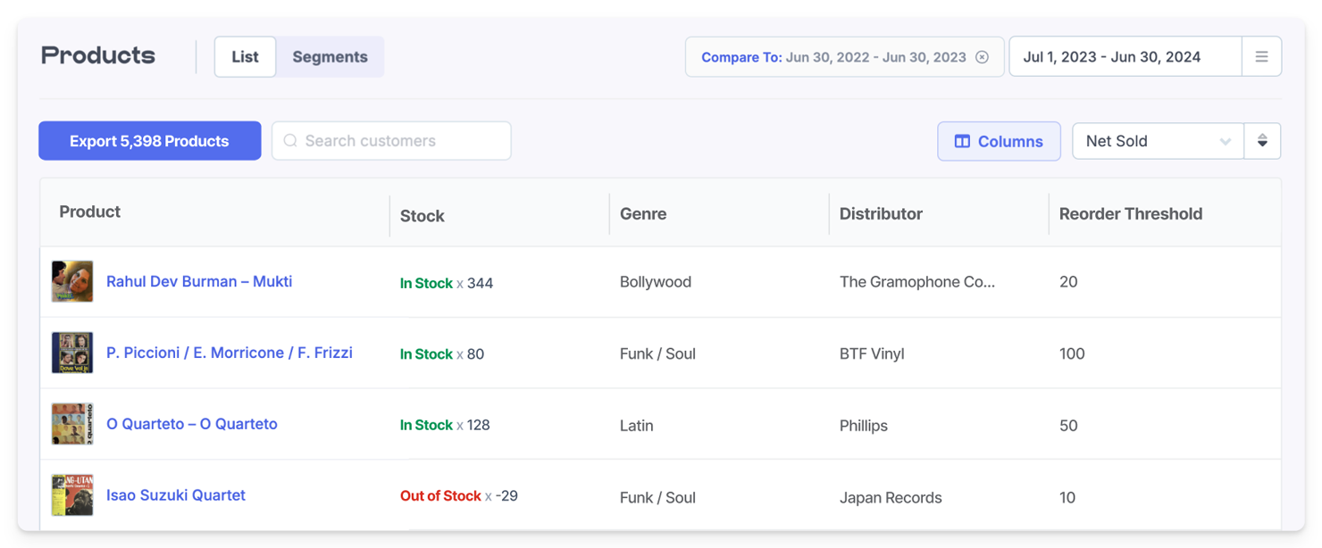Click the search magnifier icon
Image resolution: width=1322 pixels, height=548 pixels.
point(289,140)
